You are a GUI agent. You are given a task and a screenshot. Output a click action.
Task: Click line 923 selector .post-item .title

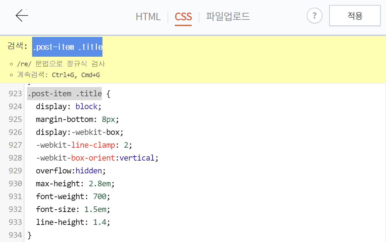point(64,94)
